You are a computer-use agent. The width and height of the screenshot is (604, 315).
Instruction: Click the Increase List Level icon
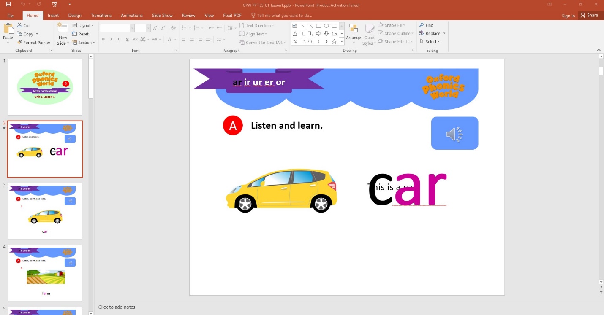[x=219, y=28]
